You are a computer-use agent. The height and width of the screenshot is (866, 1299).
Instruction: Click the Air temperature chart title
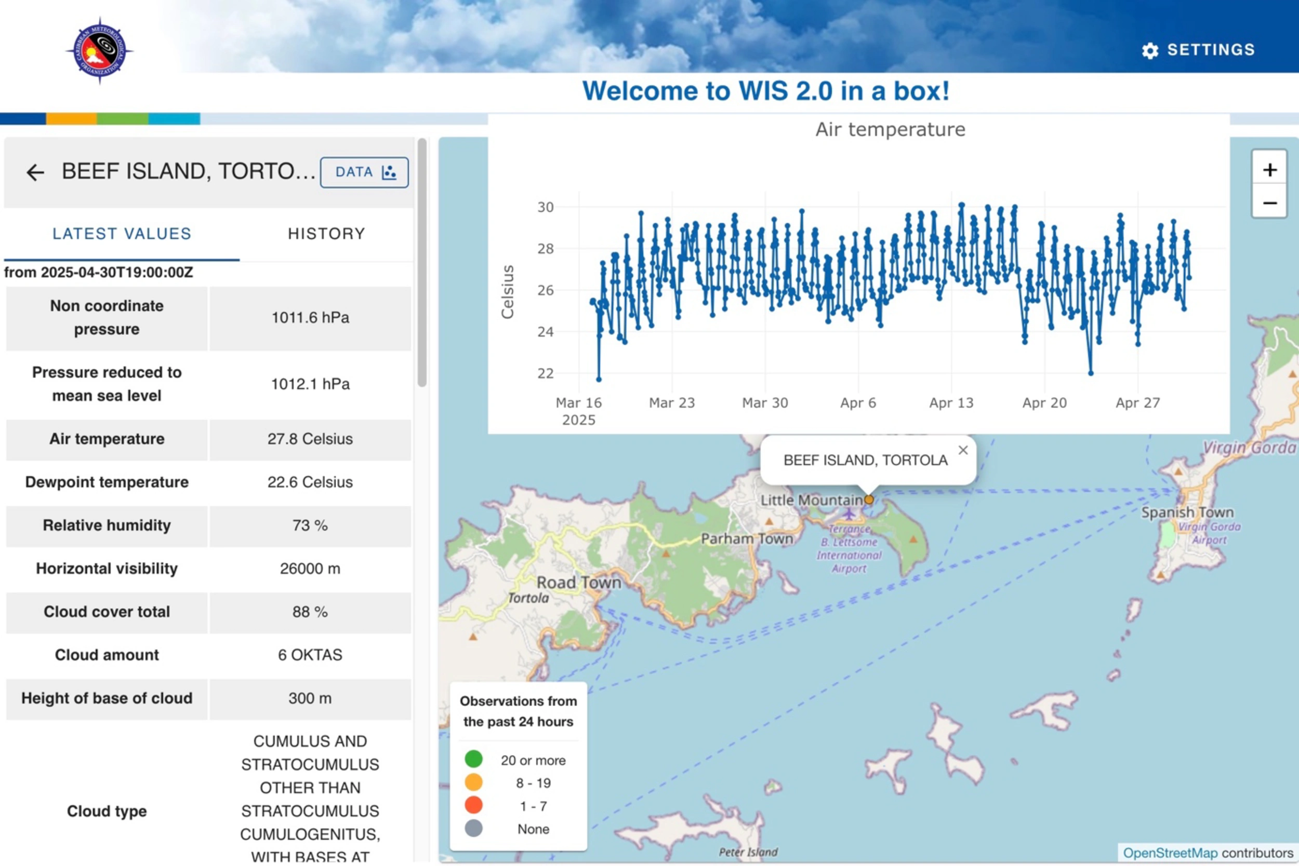(890, 129)
